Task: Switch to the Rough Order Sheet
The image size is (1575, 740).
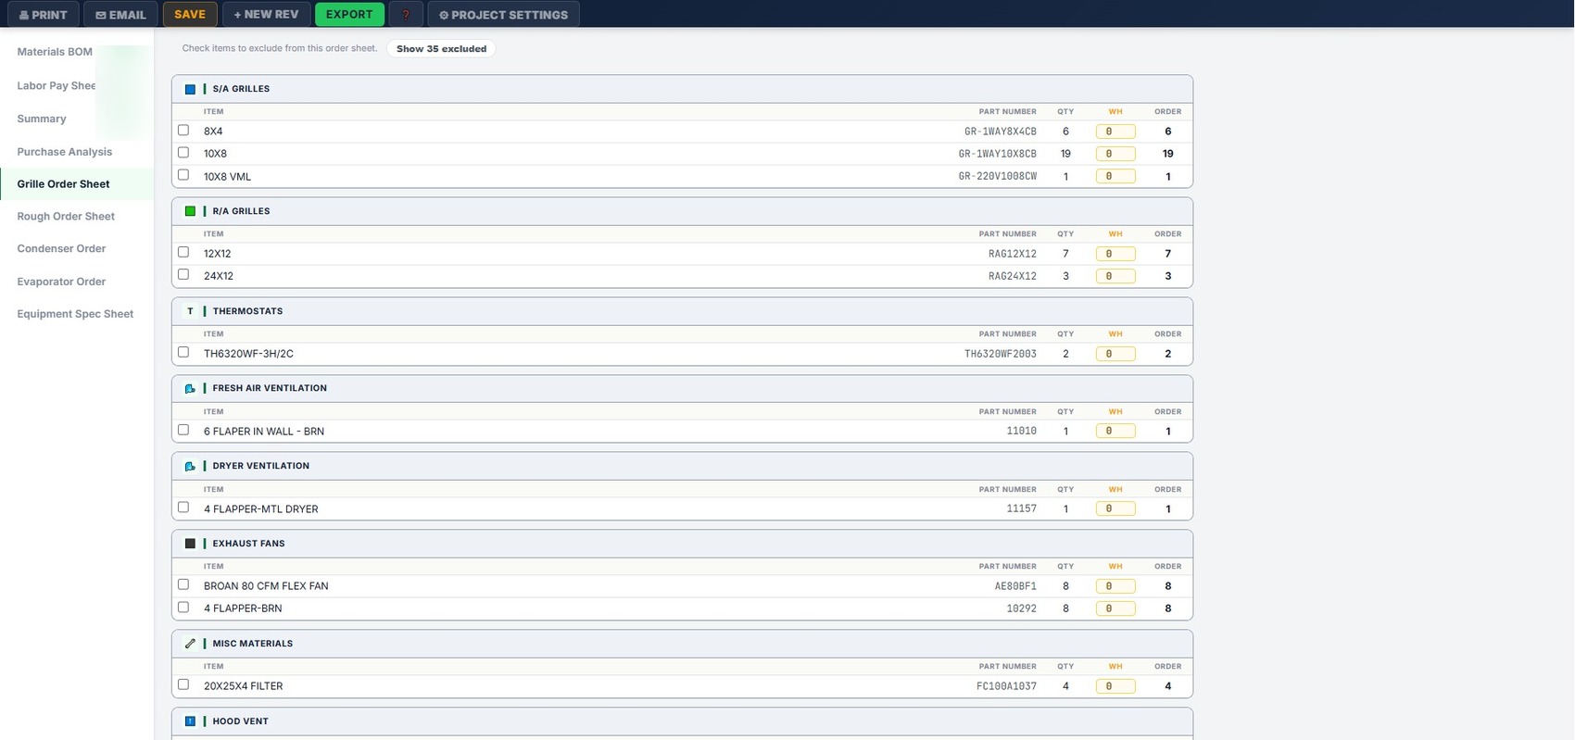Action: (x=66, y=217)
